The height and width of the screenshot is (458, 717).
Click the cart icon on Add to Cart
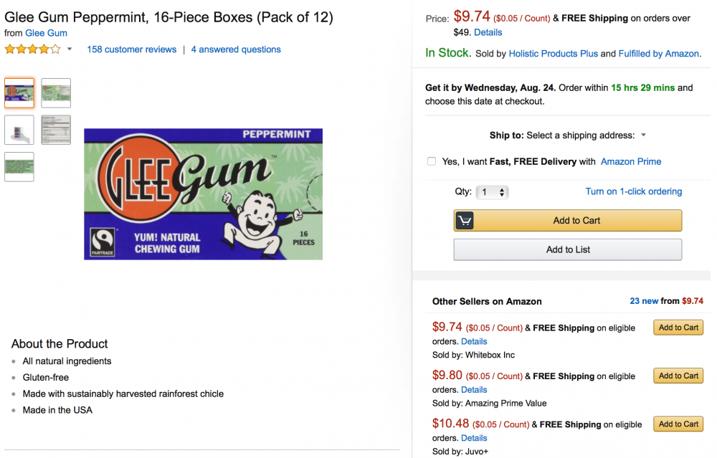tap(465, 221)
